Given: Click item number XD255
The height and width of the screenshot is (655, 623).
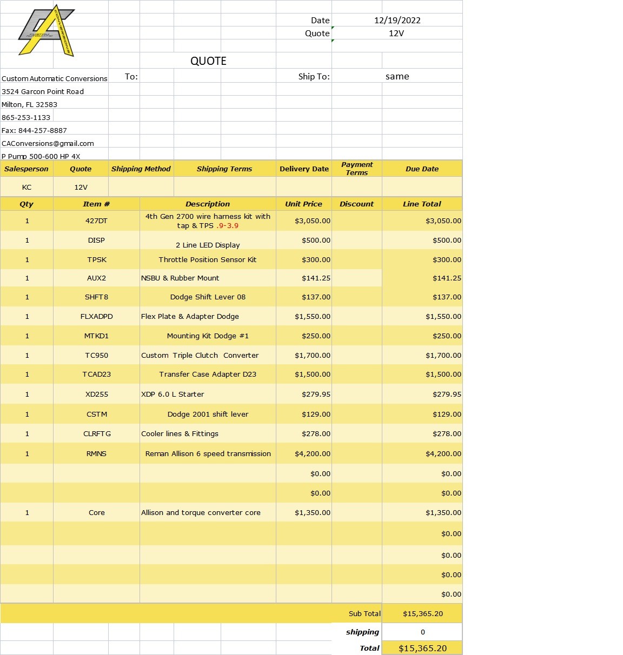Looking at the screenshot, I should (96, 394).
